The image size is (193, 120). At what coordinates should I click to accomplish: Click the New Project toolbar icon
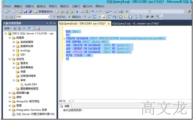pos(6,12)
